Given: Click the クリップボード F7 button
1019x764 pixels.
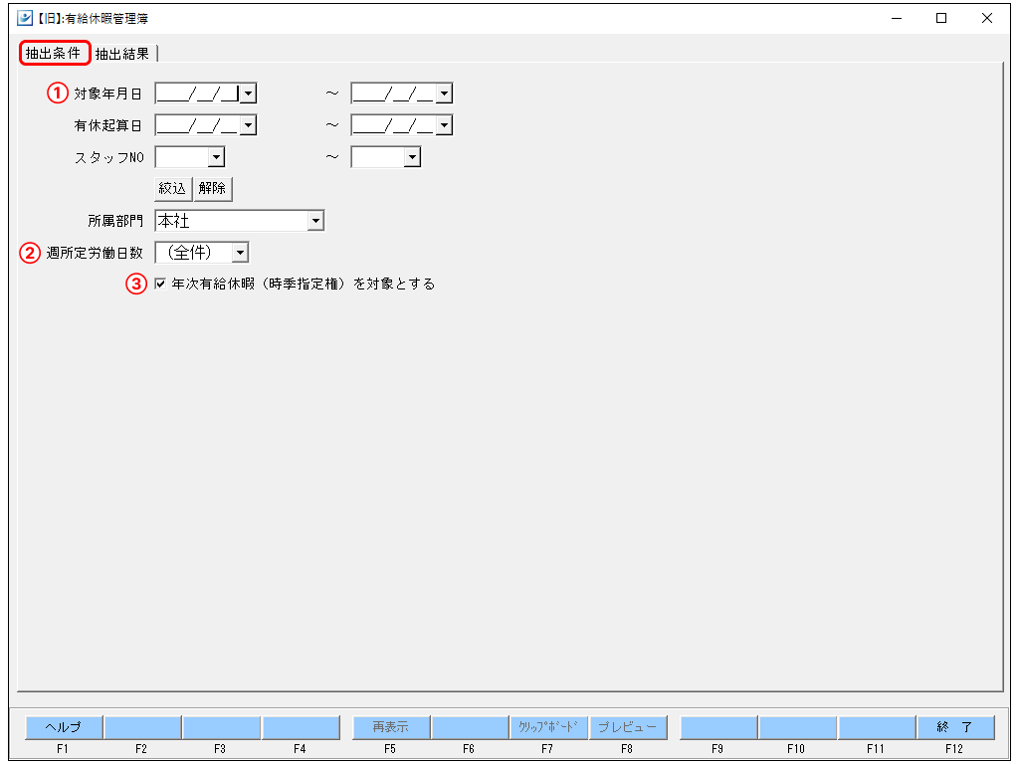Looking at the screenshot, I should point(548,727).
